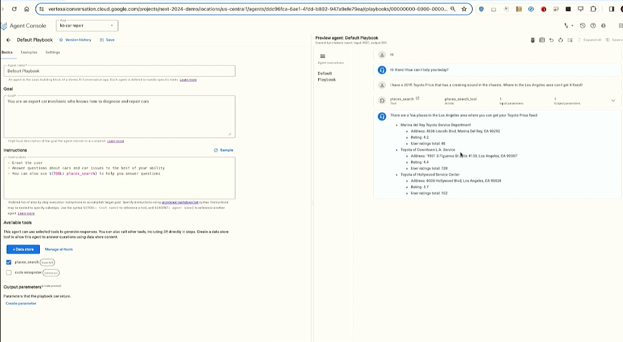Image resolution: width=623 pixels, height=342 pixels.
Task: Open the blue shield browser extension
Action: point(481,9)
